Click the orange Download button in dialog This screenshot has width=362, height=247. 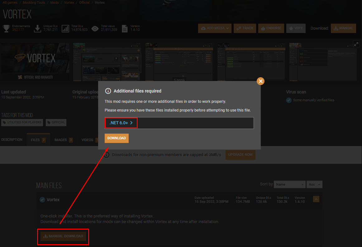[x=117, y=138]
